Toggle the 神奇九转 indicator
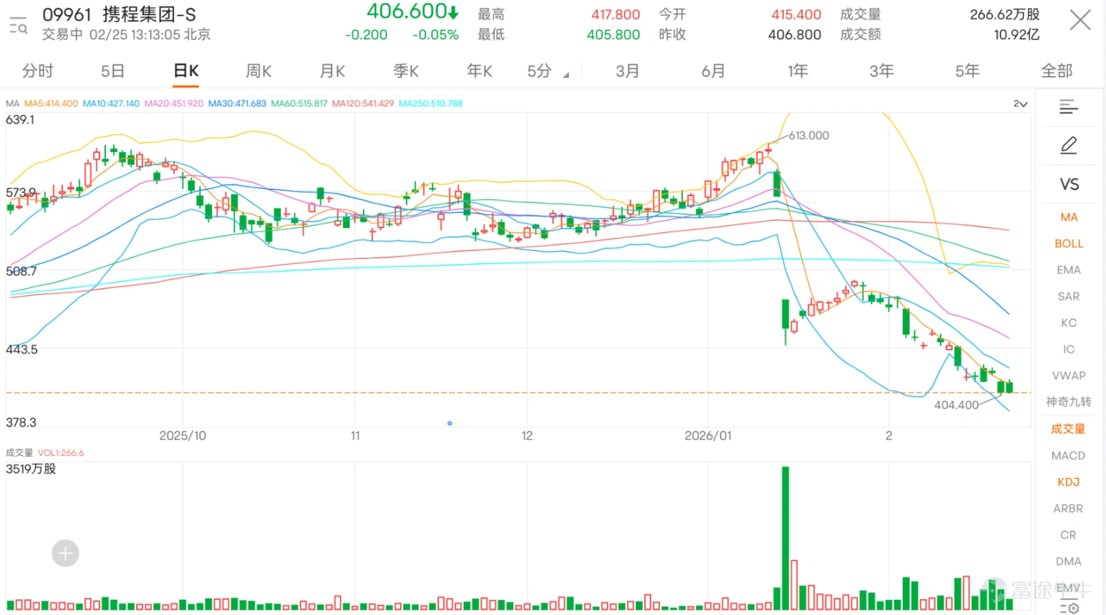Viewport: 1106px width, 615px height. click(x=1069, y=401)
